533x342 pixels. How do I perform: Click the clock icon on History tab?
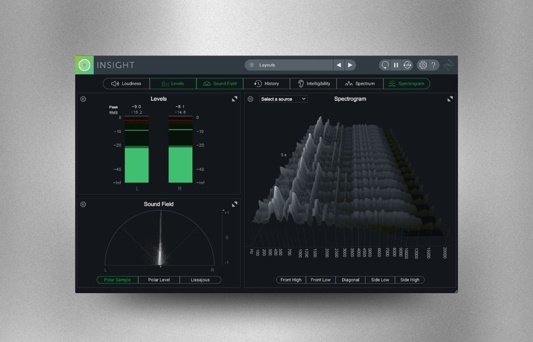[x=258, y=84]
